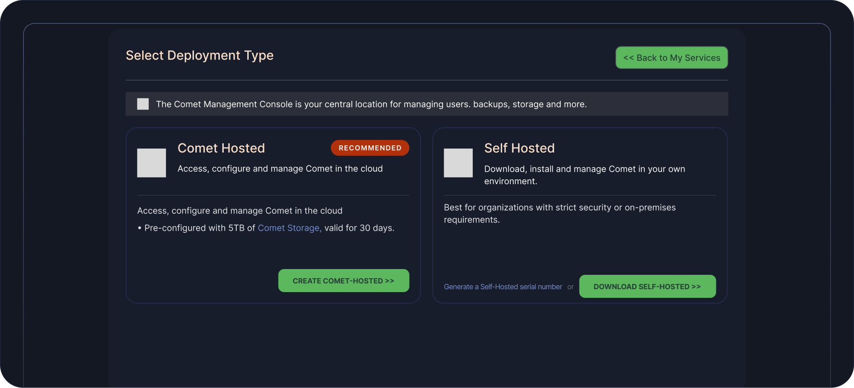Open the Comet Storage link

pyautogui.click(x=289, y=228)
